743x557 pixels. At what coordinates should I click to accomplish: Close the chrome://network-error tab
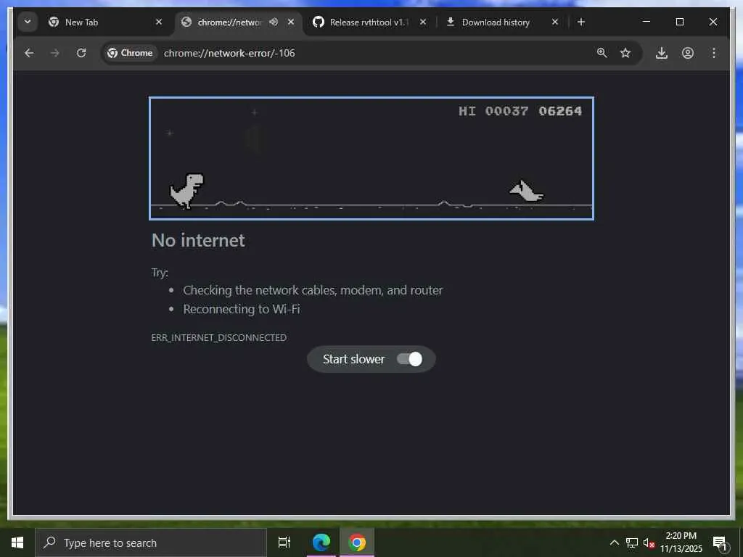click(291, 22)
